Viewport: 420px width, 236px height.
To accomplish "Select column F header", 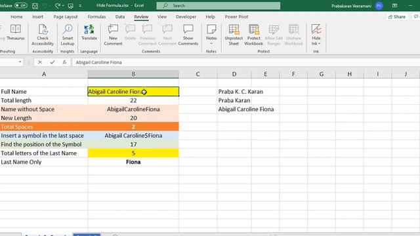I will pos(293,74).
